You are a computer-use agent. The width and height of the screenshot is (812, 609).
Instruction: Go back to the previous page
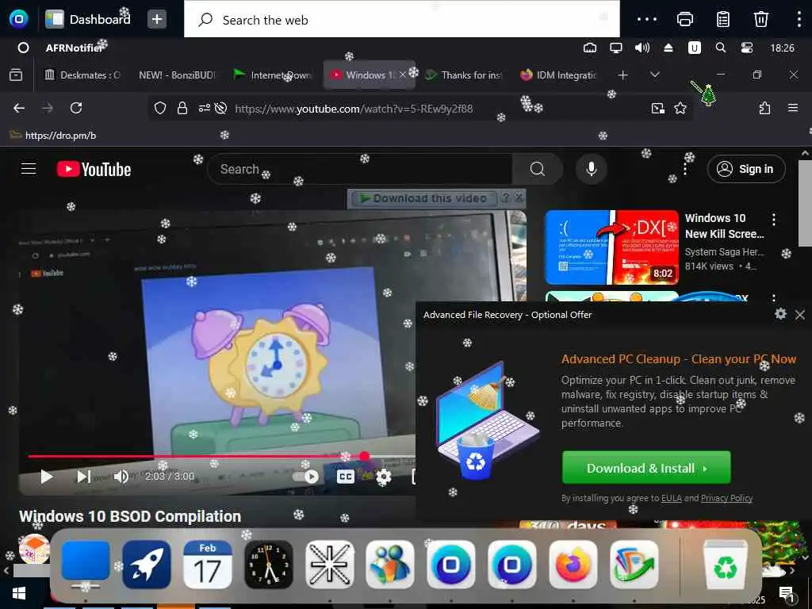tap(19, 108)
